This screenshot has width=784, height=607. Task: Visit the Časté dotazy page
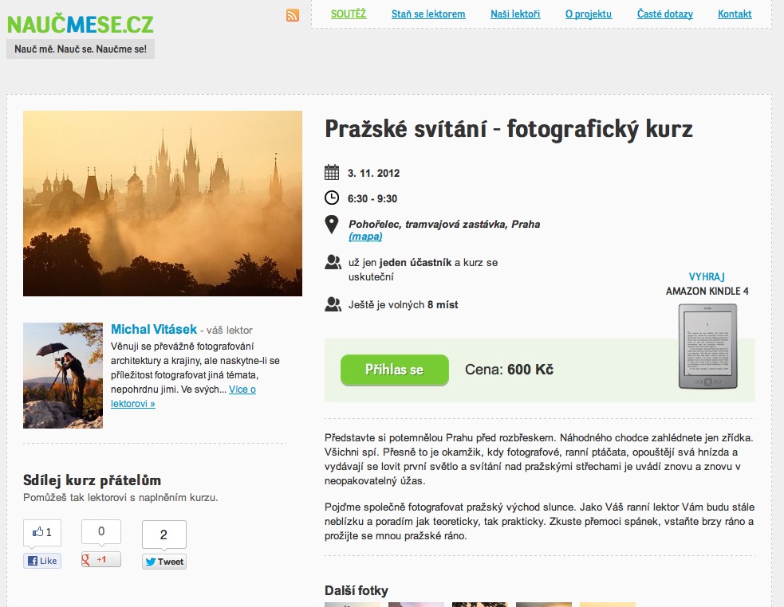click(664, 14)
